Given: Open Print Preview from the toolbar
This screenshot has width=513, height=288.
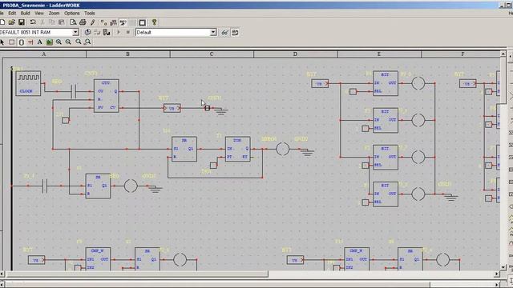Looking at the screenshot, I should point(73,22).
